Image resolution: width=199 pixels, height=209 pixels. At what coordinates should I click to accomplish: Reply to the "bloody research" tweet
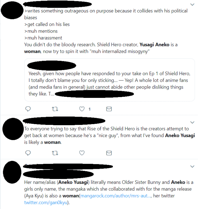(28, 109)
